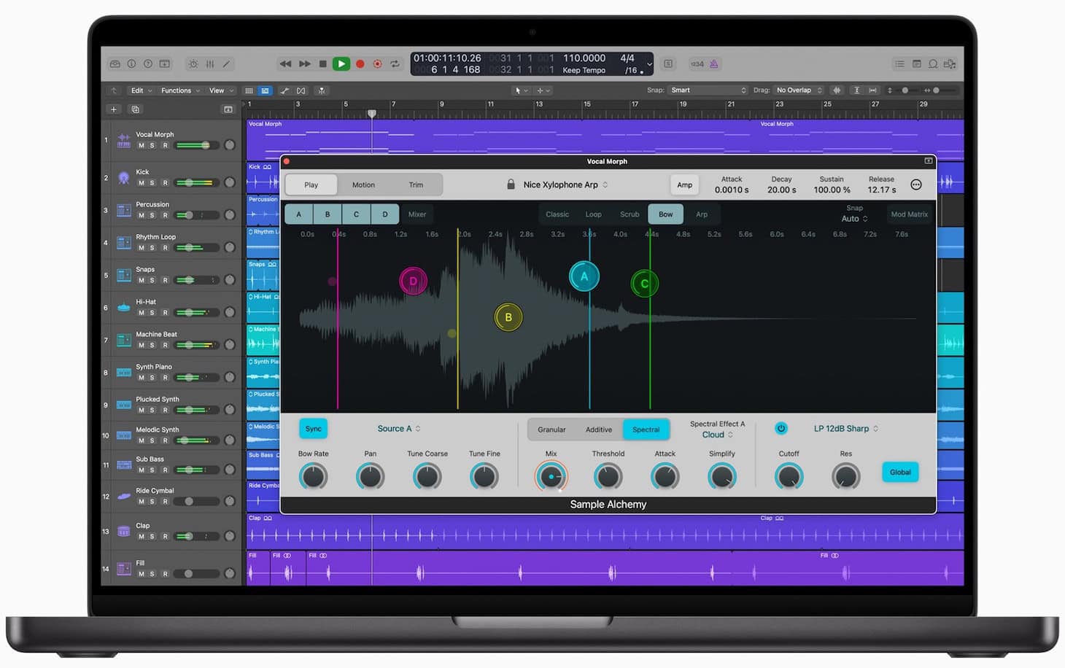
Task: Open the Drag No Overlap dropdown
Action: 799,90
